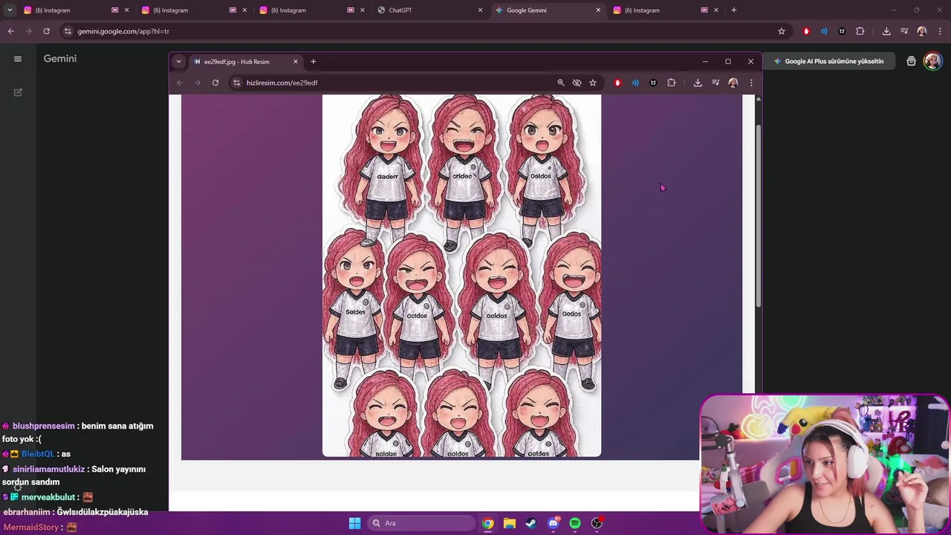Open the Windows Start menu
Image resolution: width=951 pixels, height=535 pixels.
(x=354, y=523)
